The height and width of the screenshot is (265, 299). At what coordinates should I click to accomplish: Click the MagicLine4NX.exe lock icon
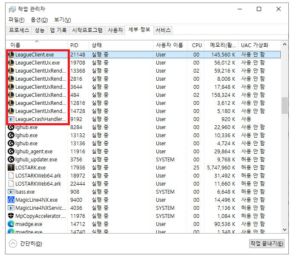(x=11, y=200)
